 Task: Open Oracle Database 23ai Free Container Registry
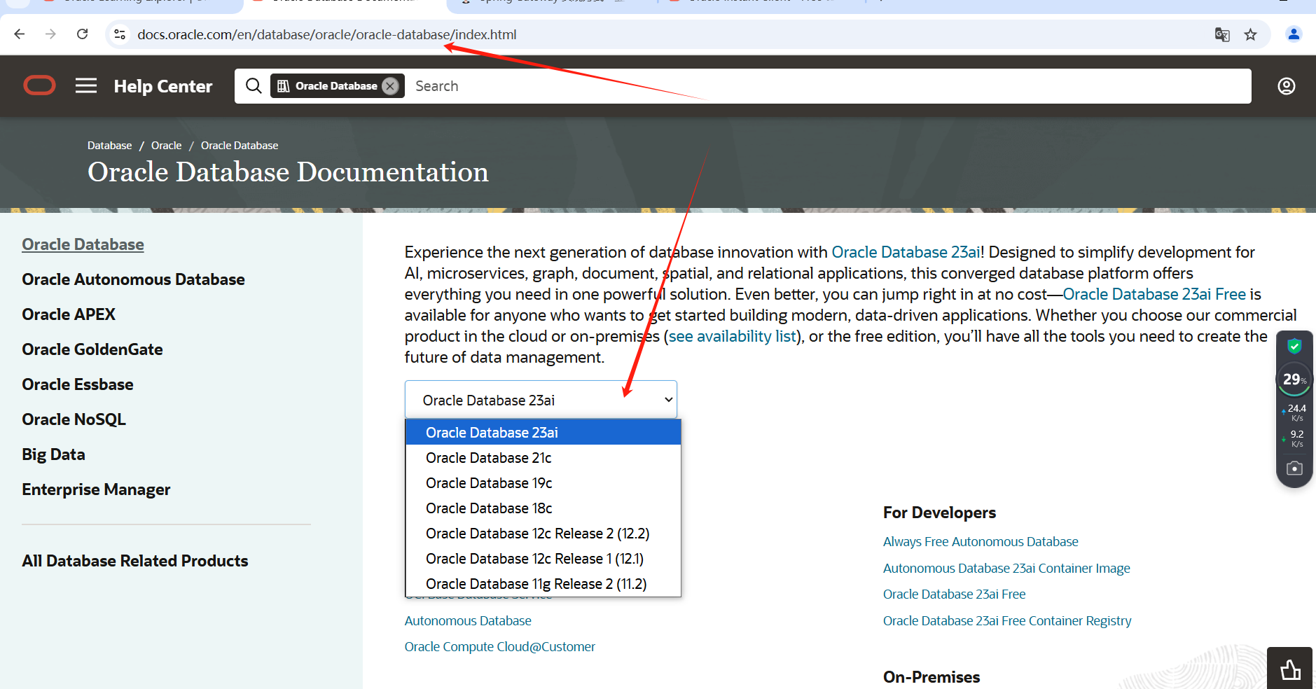[1007, 620]
